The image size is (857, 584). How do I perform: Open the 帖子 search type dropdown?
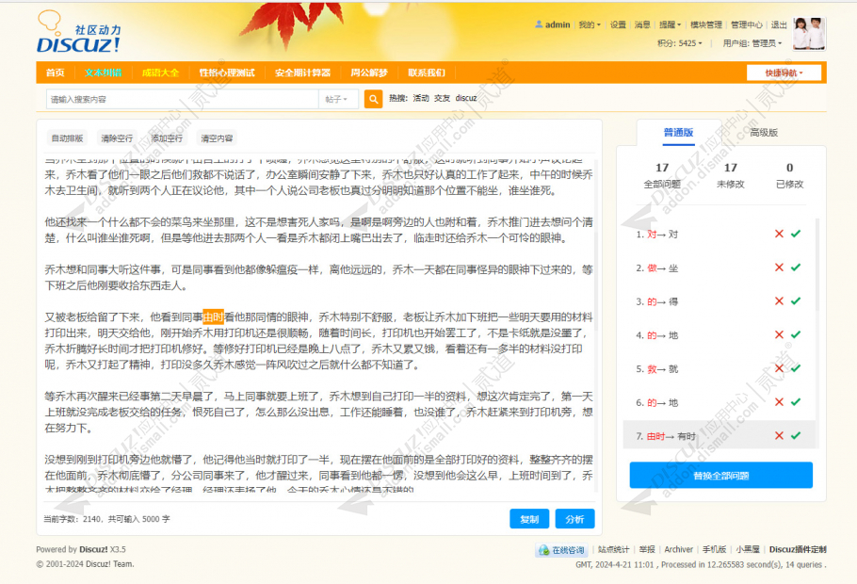tap(334, 98)
